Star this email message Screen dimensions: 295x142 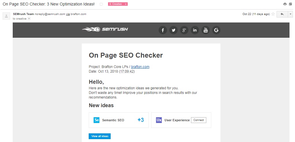pos(273,14)
